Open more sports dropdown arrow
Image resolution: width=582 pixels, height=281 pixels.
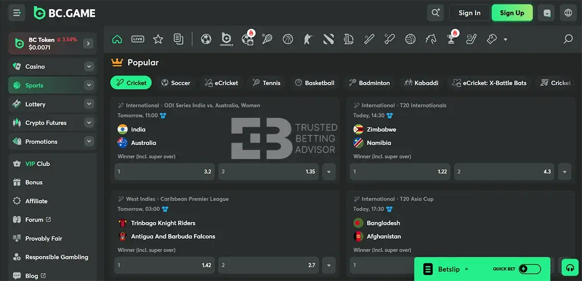tap(505, 40)
